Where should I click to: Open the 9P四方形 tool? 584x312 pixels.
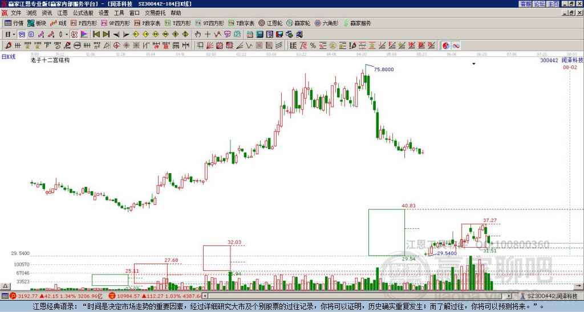click(116, 23)
